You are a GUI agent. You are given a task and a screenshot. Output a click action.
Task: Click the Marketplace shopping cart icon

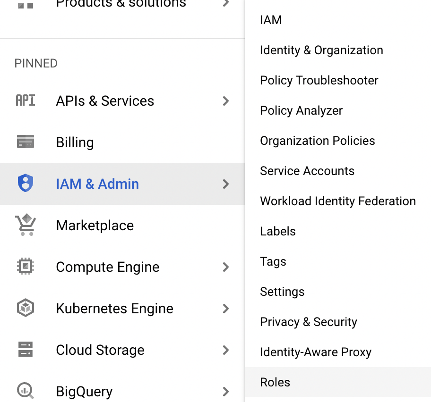pyautogui.click(x=26, y=225)
